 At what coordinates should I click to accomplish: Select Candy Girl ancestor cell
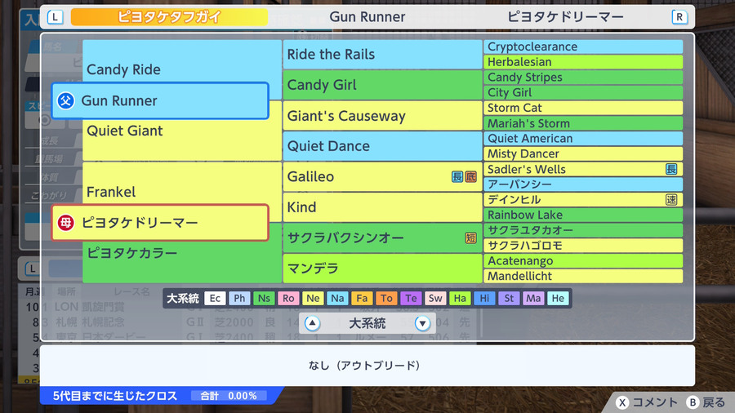pyautogui.click(x=382, y=85)
